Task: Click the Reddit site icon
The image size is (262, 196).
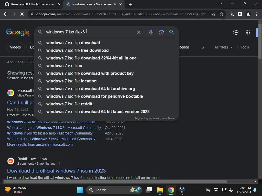Action: [11, 161]
